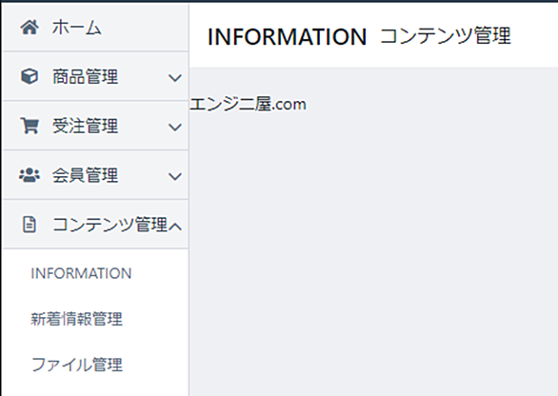Screen dimensions: 558x396
Task: Click the shopping cart icon
Action: tap(30, 126)
